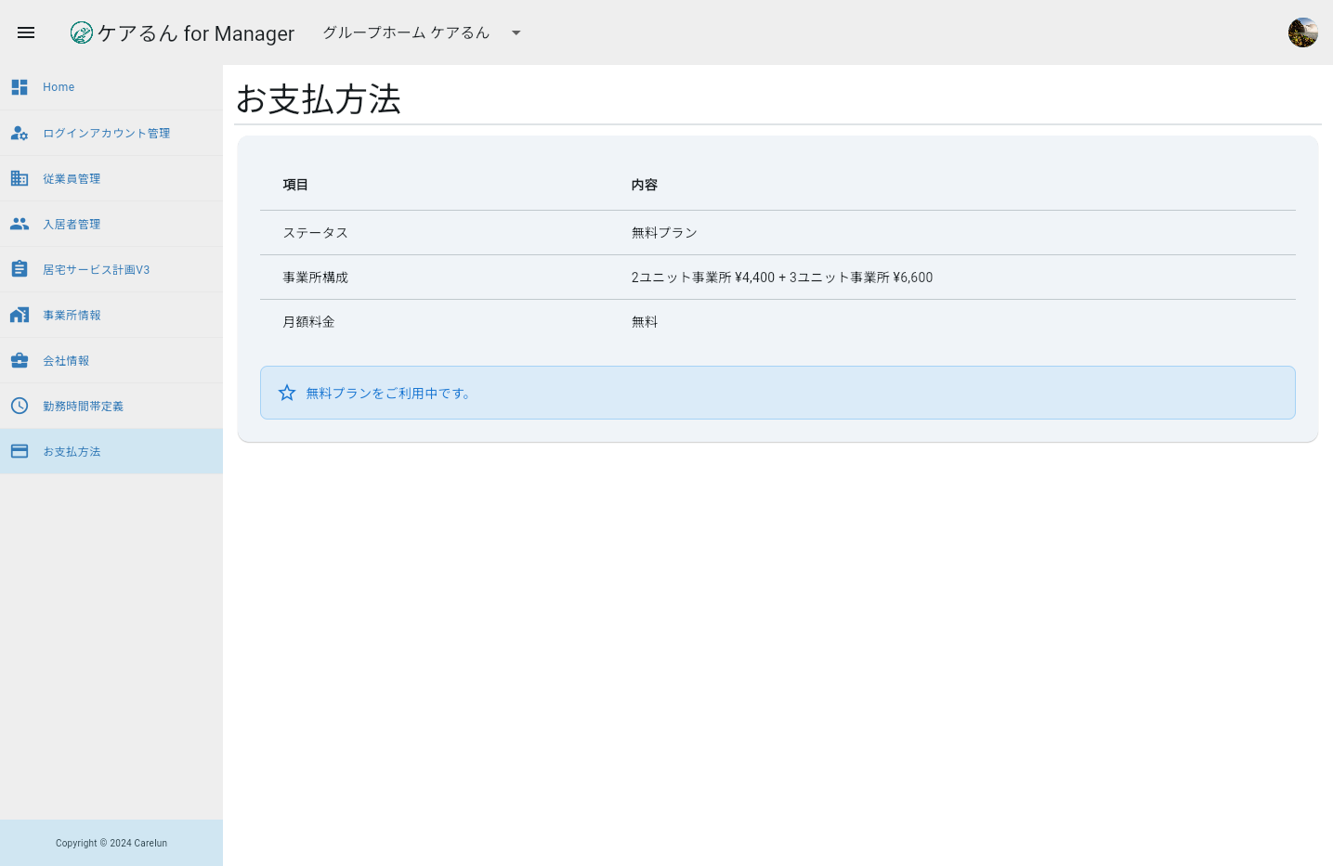Click the star icon in the plan banner
The height and width of the screenshot is (866, 1333).
coord(287,393)
